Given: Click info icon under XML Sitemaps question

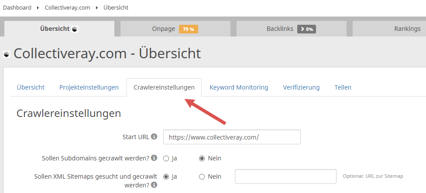Looking at the screenshot, I should pos(154,185).
